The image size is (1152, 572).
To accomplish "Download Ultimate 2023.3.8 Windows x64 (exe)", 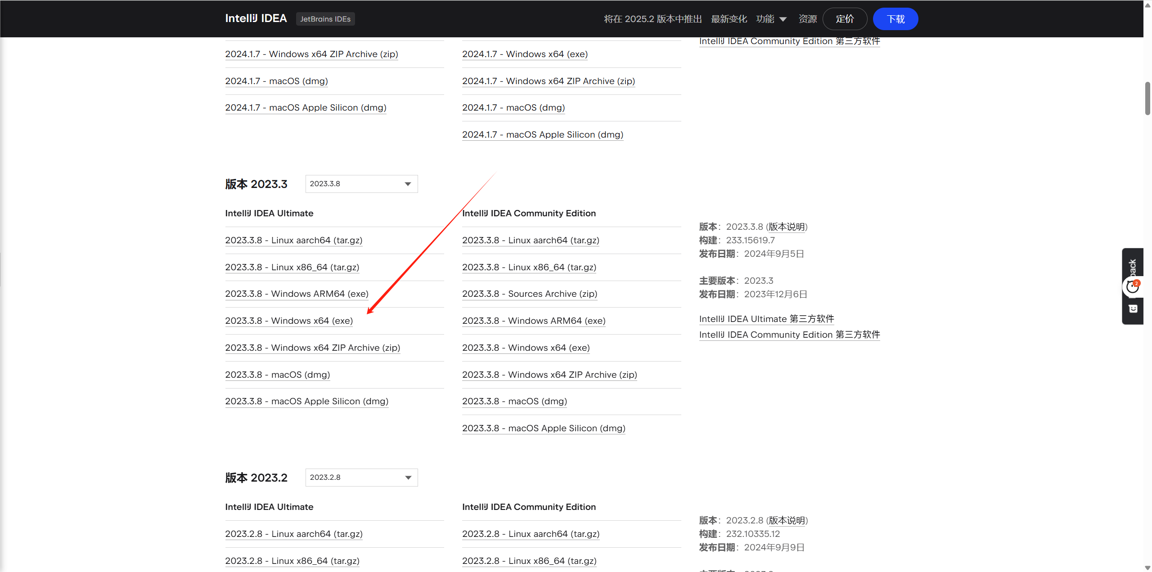I will (x=289, y=321).
